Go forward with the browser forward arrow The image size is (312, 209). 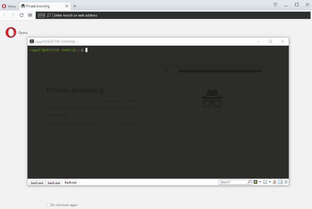coord(13,15)
